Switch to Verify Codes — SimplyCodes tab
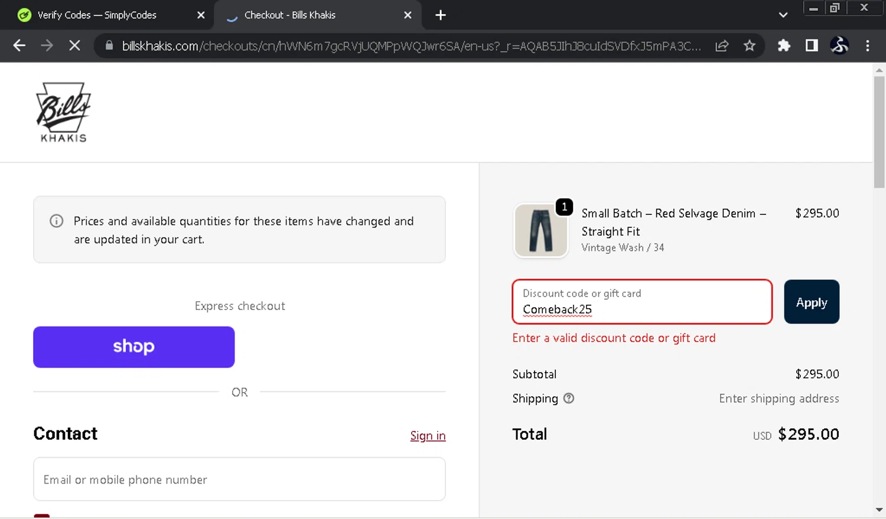Viewport: 886px width, 519px height. click(x=97, y=15)
